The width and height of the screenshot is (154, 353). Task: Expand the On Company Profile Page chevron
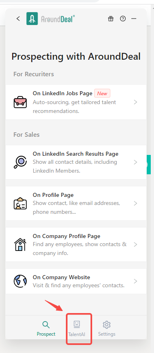[x=135, y=244]
